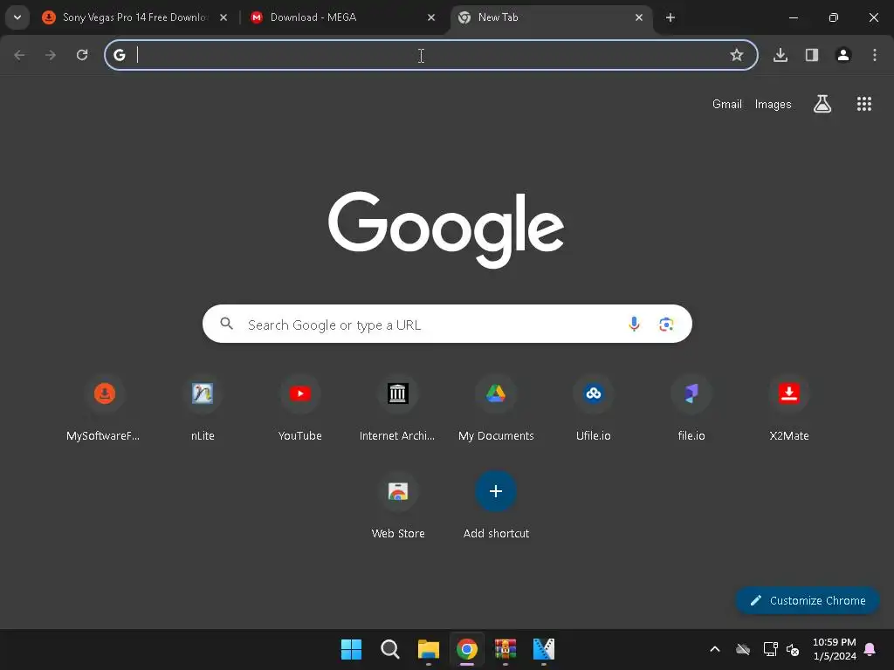
Task: Close the New Tab tab
Action: (x=638, y=17)
